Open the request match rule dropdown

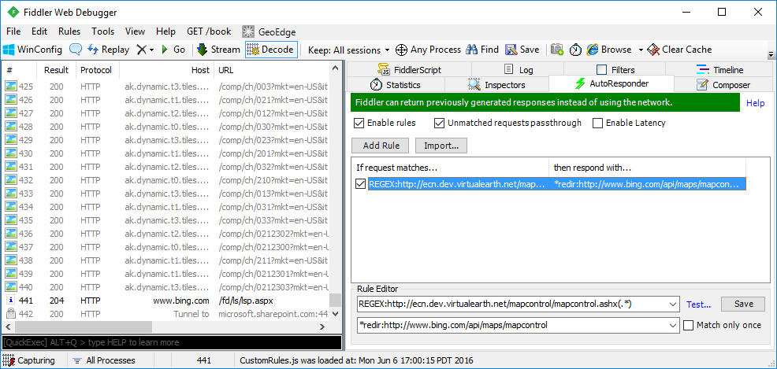[x=673, y=304]
